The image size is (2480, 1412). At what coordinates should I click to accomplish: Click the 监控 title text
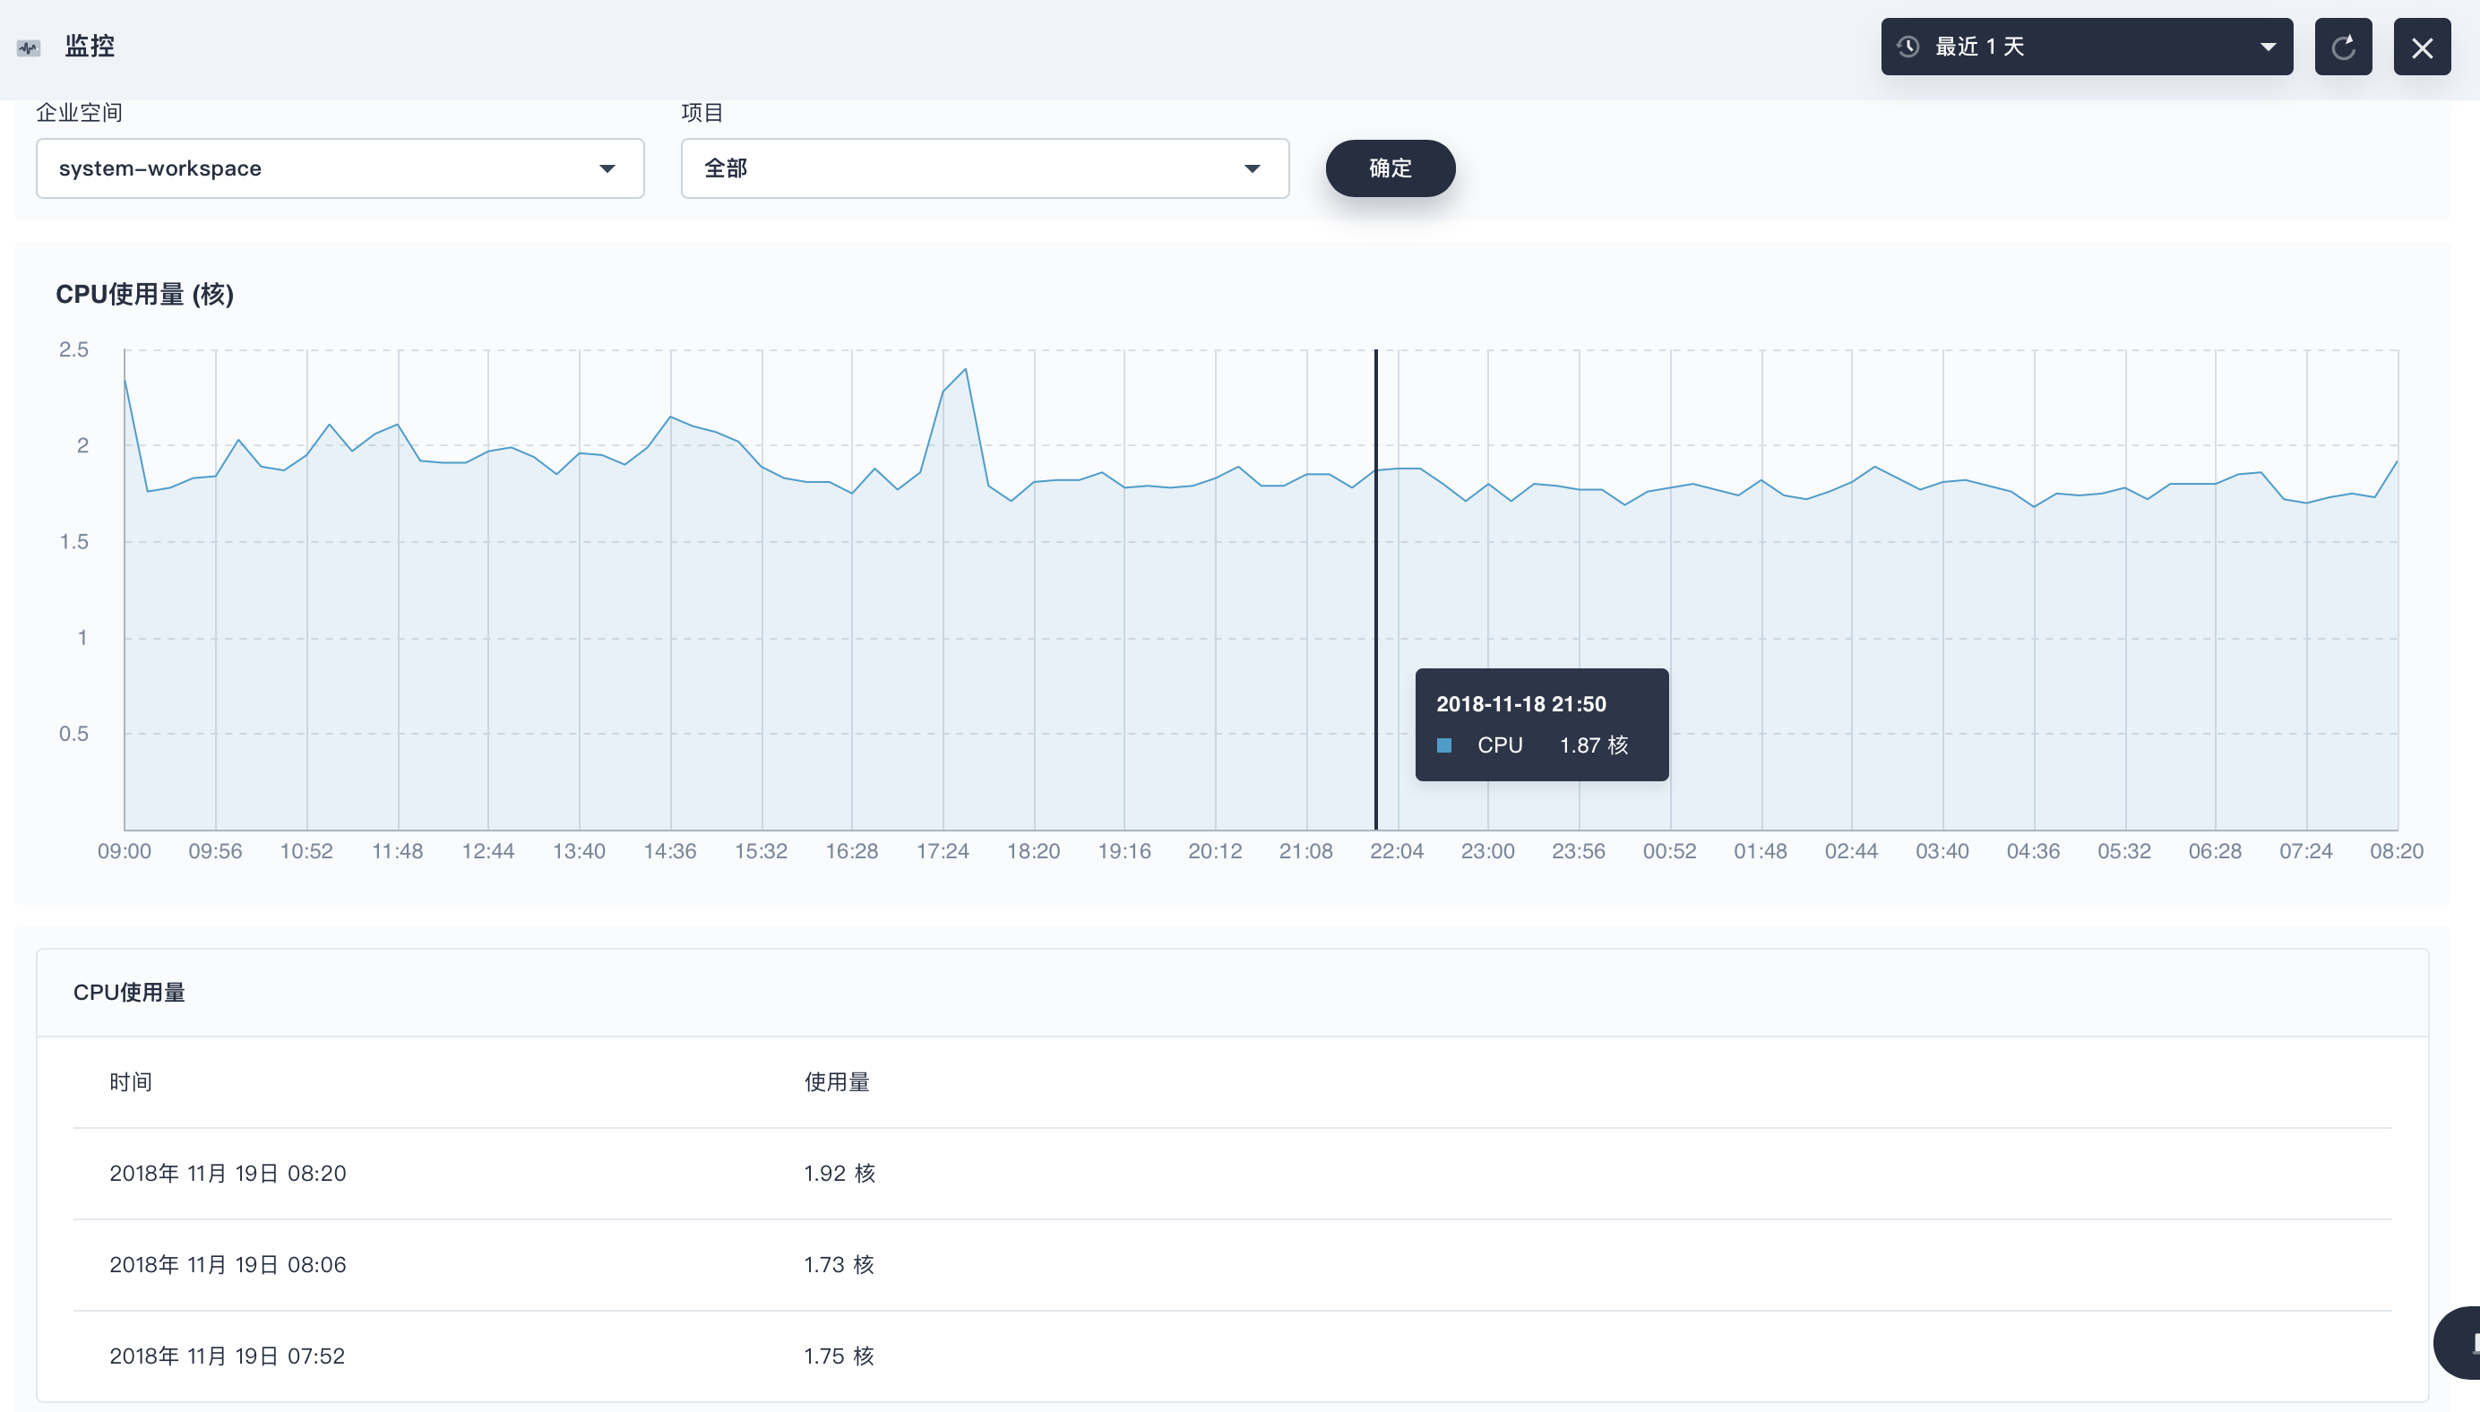point(90,46)
